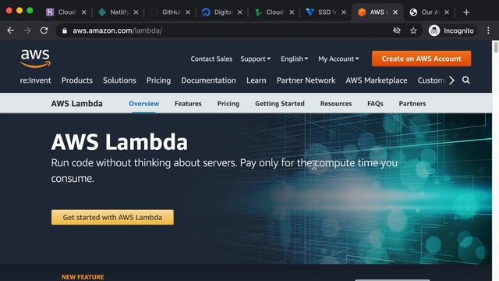
Task: Open Learn in top navigation
Action: click(257, 80)
